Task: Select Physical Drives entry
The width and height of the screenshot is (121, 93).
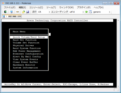Action: coord(23,45)
